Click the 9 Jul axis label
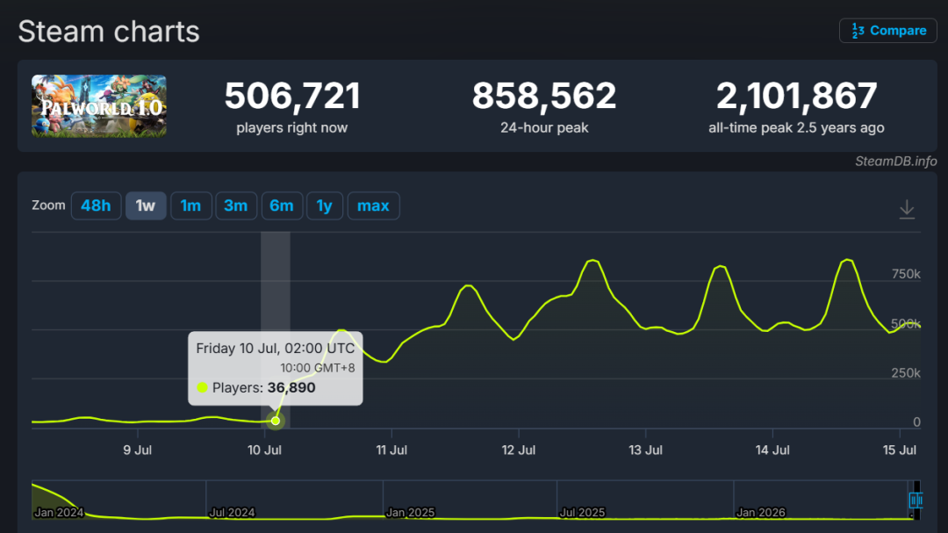Screen dimensions: 948x533 coord(137,450)
